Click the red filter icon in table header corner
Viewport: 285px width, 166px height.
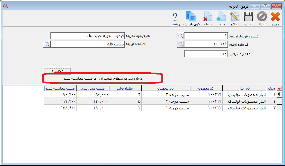(x=279, y=88)
